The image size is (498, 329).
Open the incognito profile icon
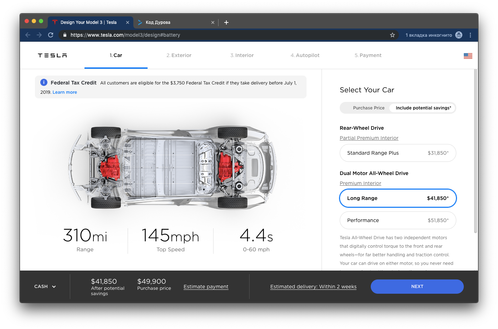(459, 35)
